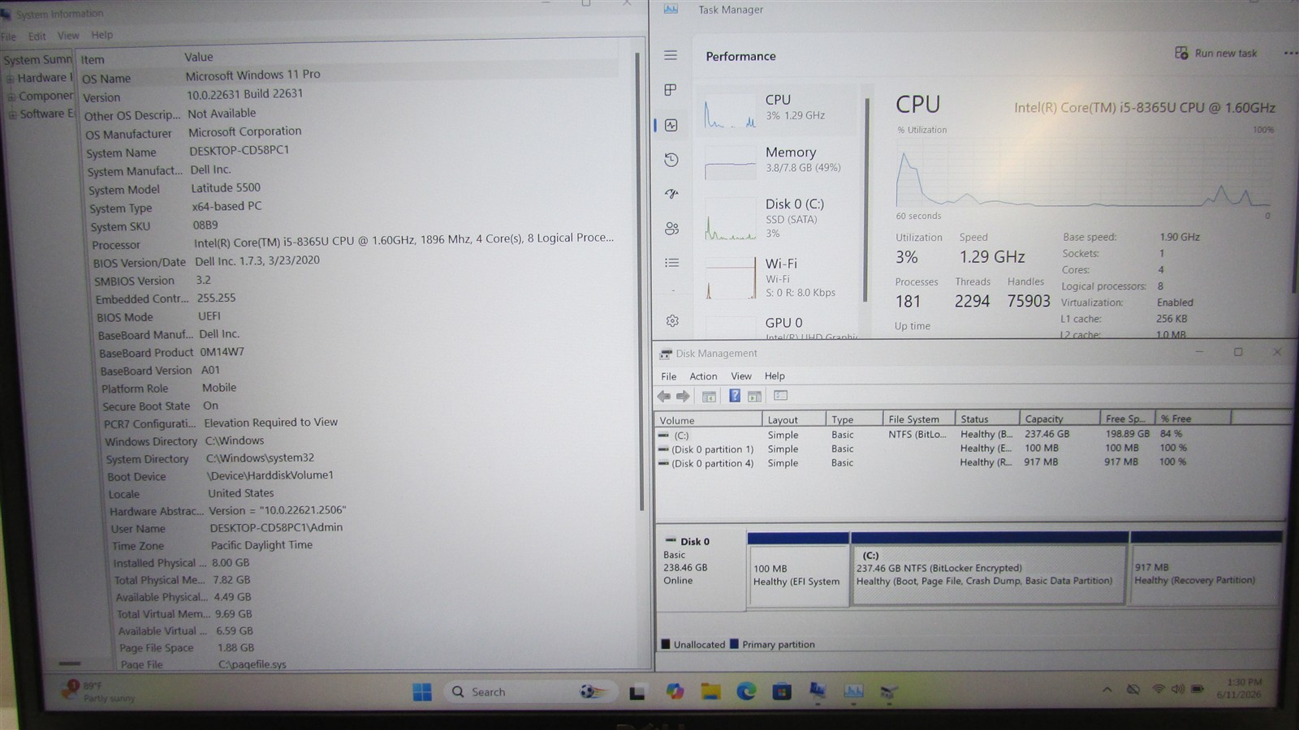1299x730 pixels.
Task: Click the last icon in Disk Management toolbar
Action: (x=780, y=396)
